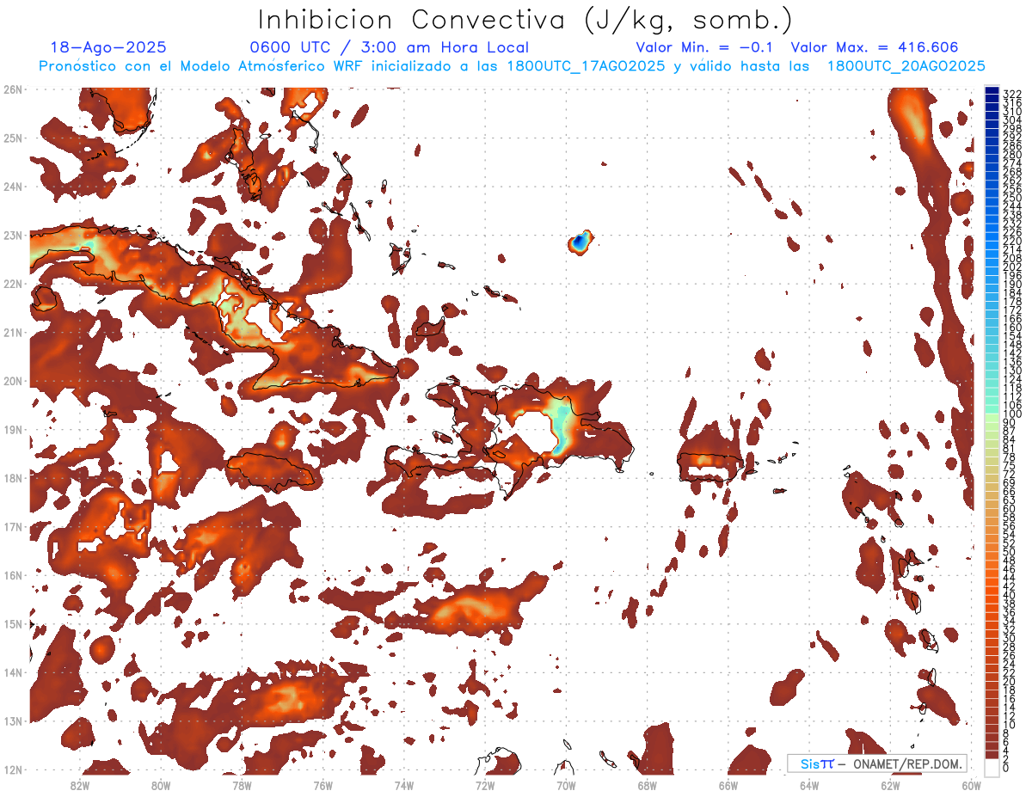
Task: Click the 14N latitude label
Action: [13, 672]
